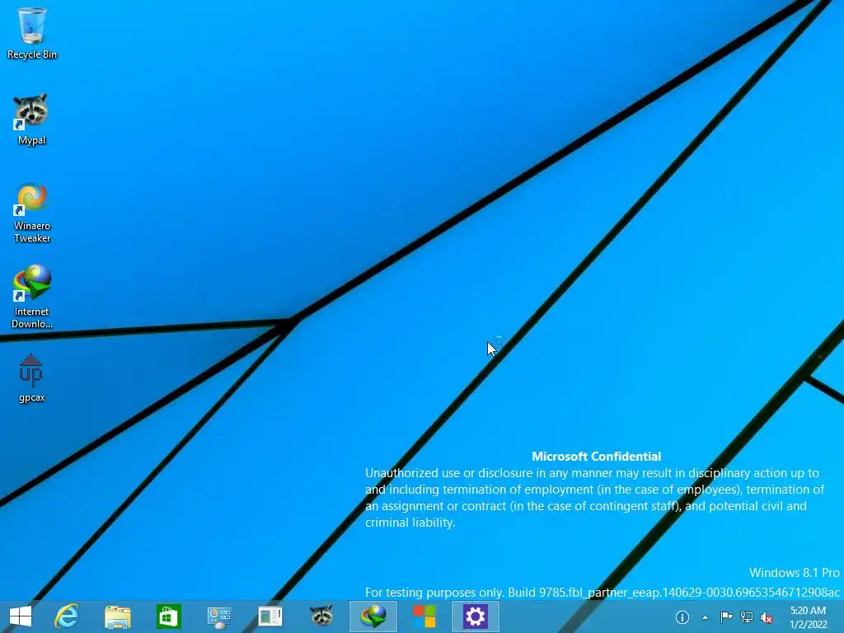
Task: Click the gpcax label text
Action: 32,398
